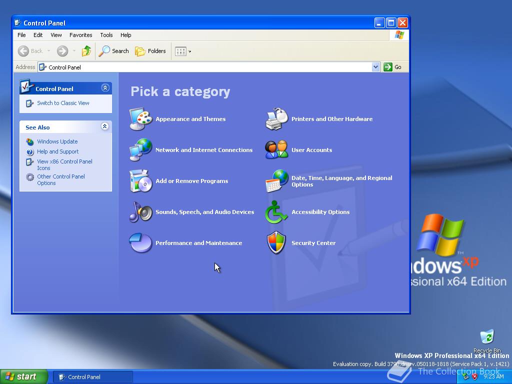Click the Other Control Panel Options gear icon

(x=29, y=177)
